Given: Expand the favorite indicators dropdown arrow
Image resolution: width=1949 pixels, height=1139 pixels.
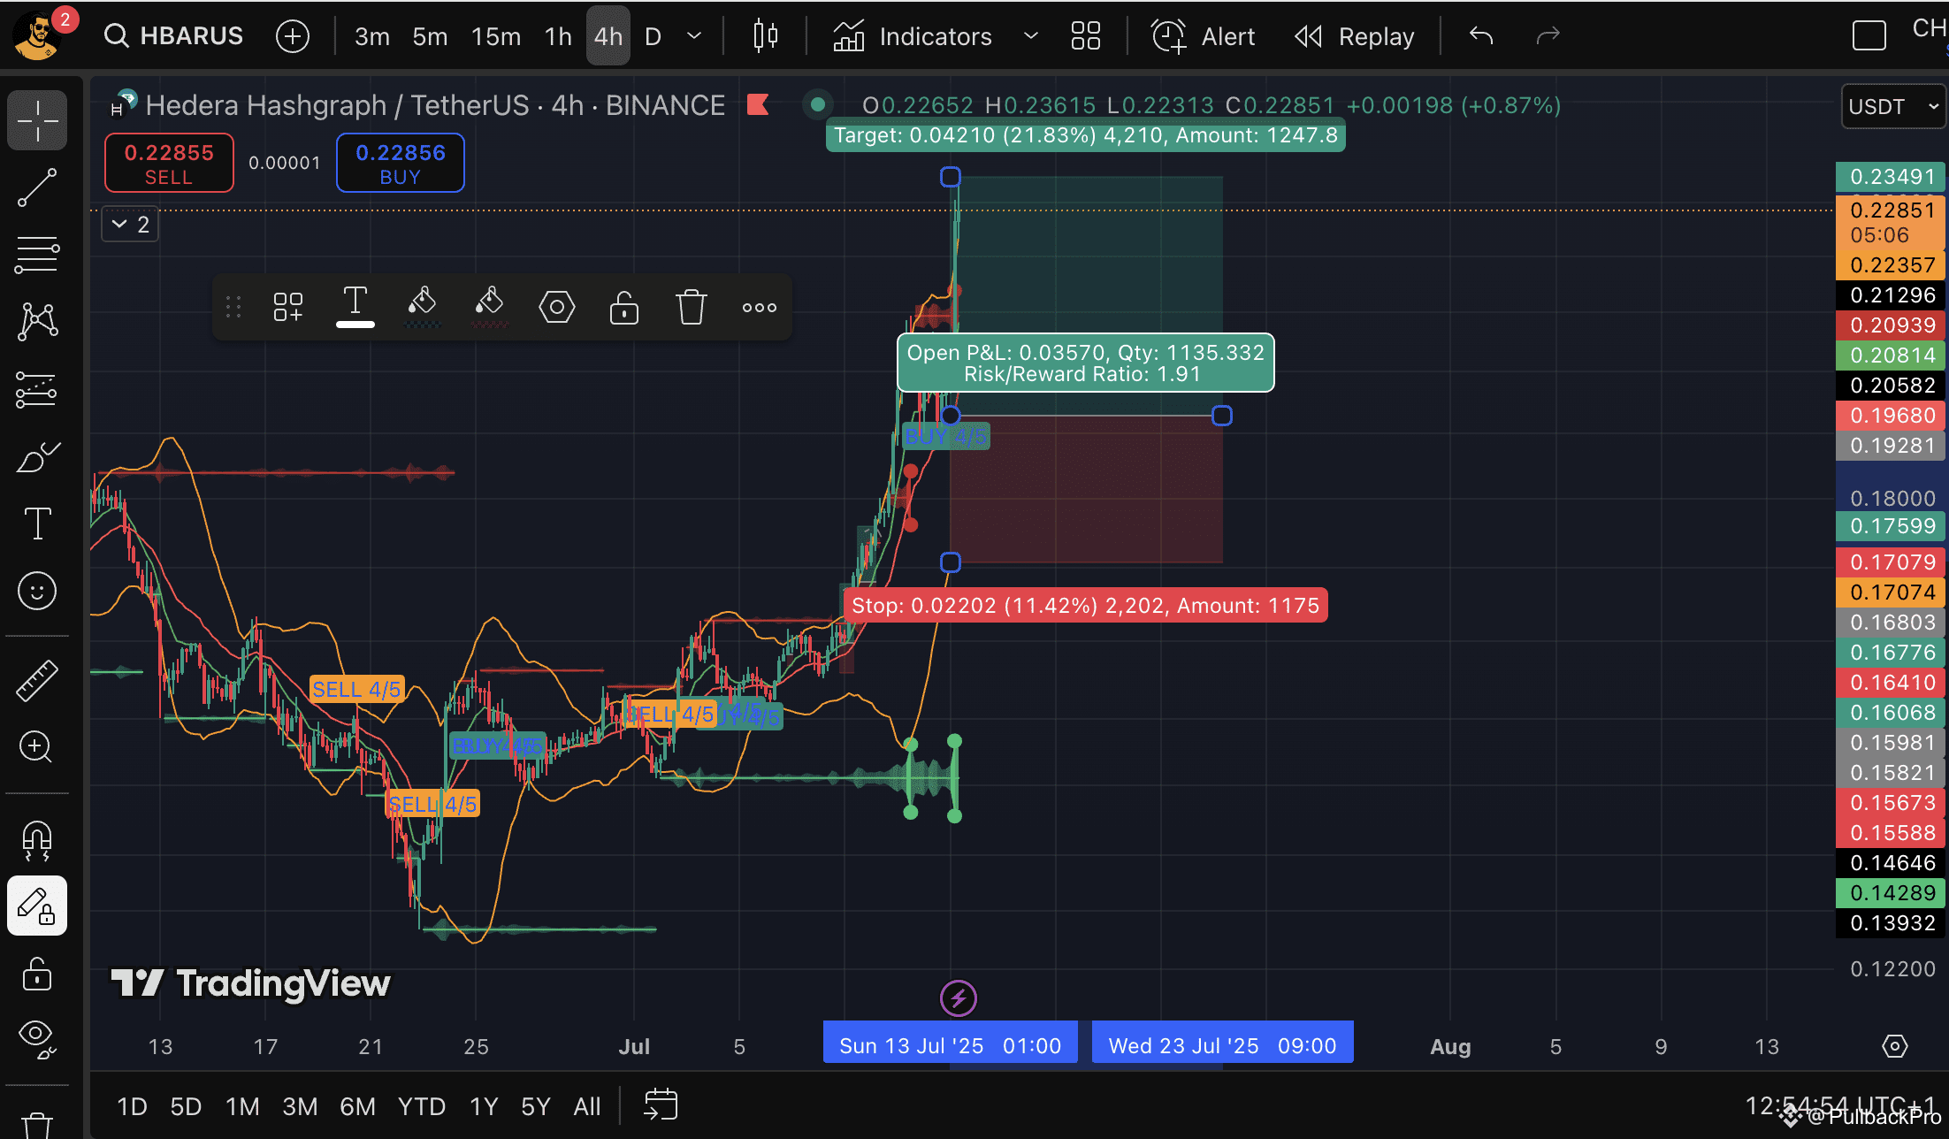Looking at the screenshot, I should pos(1030,36).
